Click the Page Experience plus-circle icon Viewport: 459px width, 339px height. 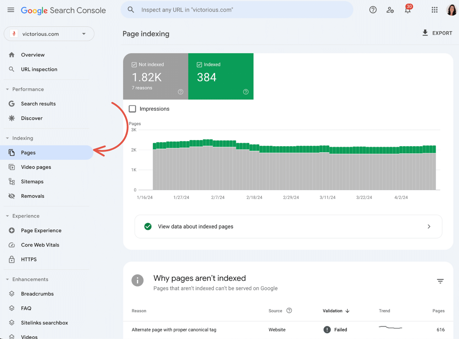tap(12, 230)
